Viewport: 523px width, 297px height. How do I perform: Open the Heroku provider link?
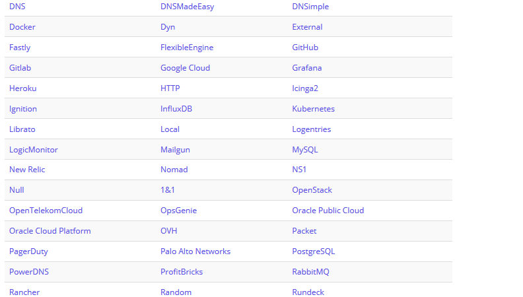(x=22, y=88)
